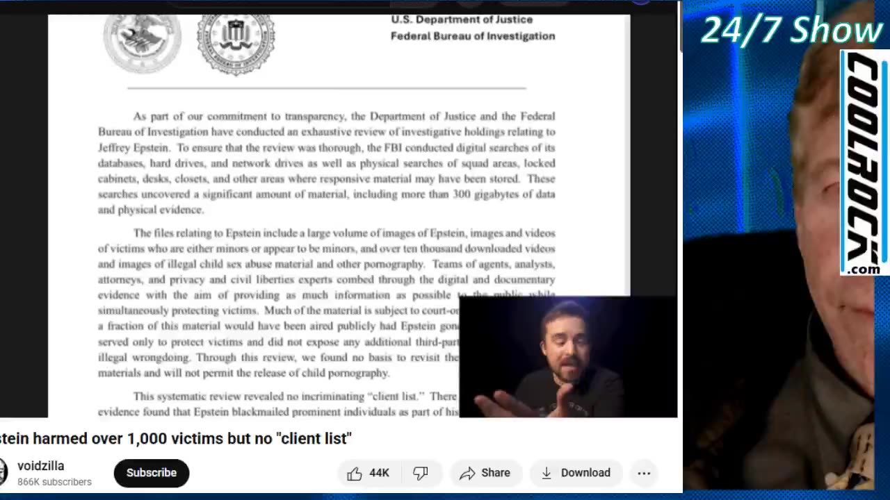Click the paragraph beginning 'The files relating to Epstein'
The width and height of the screenshot is (890, 500).
coord(326,303)
